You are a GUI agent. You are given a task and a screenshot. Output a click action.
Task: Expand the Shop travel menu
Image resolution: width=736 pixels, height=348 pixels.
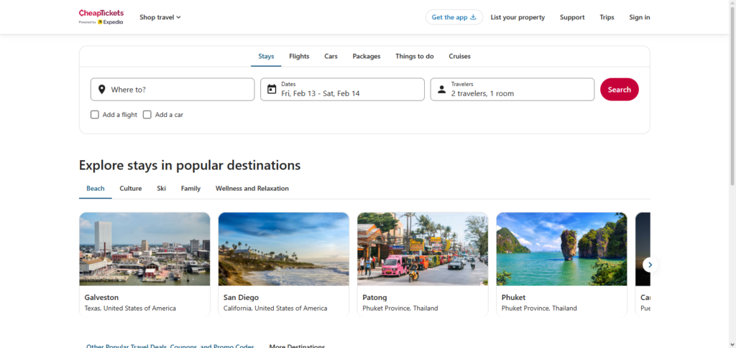(160, 17)
